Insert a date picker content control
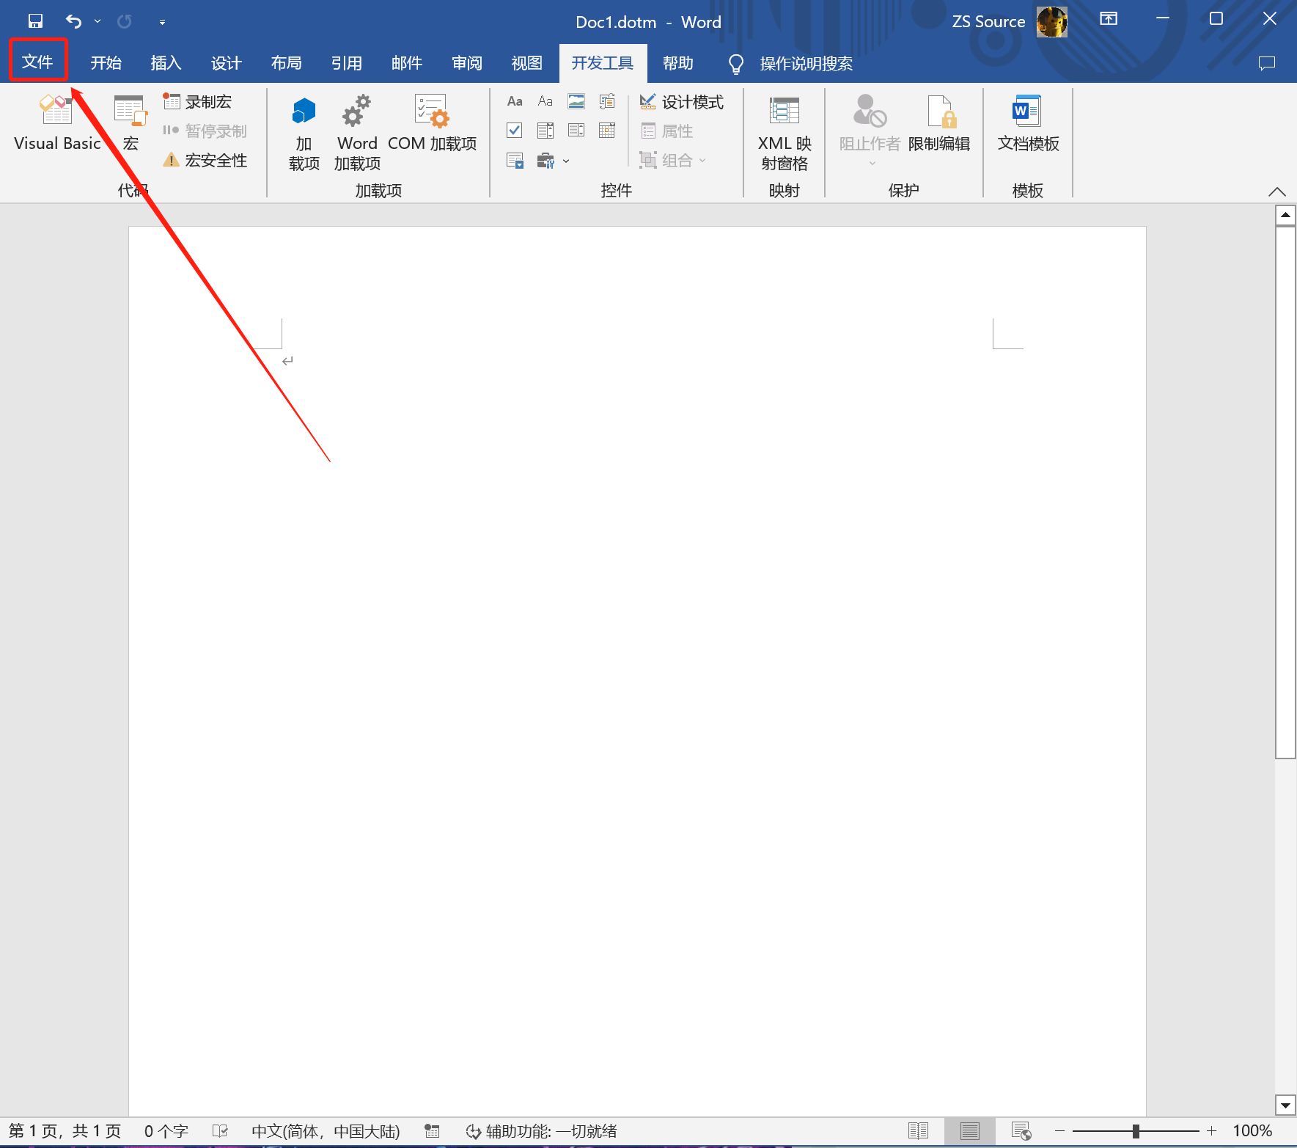Screen dimensions: 1297x1148 [607, 131]
